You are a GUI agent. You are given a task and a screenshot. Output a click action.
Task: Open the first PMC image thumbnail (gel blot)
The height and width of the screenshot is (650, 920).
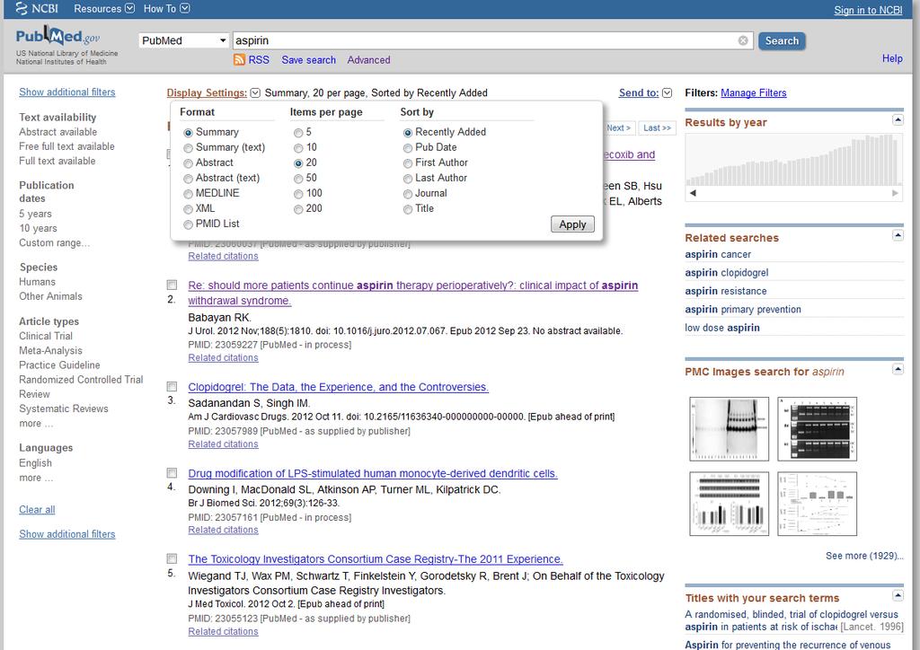[729, 429]
